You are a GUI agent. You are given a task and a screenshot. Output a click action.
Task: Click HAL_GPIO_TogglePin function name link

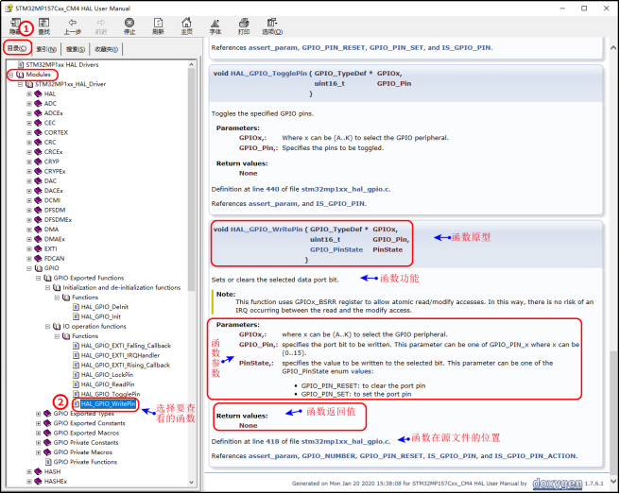point(268,74)
